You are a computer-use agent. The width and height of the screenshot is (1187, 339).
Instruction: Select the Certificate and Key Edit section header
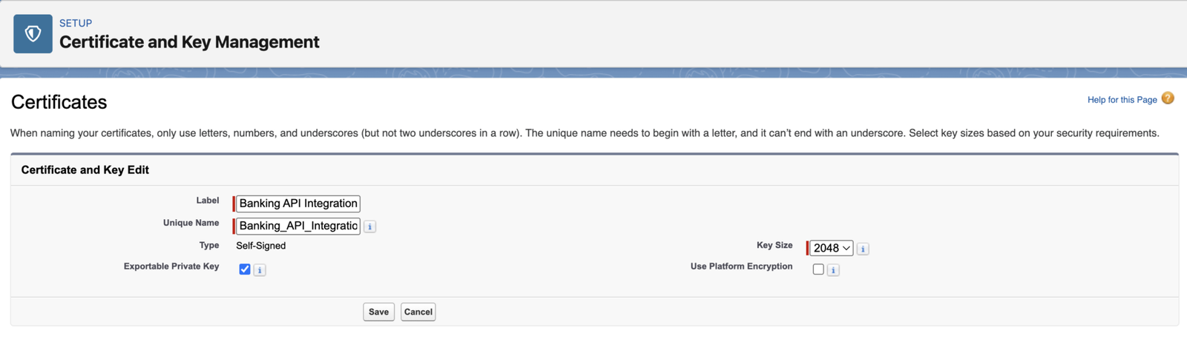pyautogui.click(x=85, y=169)
